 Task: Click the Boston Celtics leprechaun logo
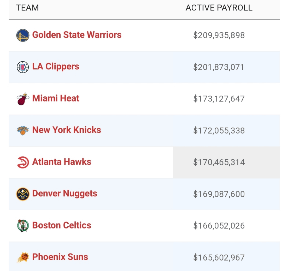coord(23,226)
